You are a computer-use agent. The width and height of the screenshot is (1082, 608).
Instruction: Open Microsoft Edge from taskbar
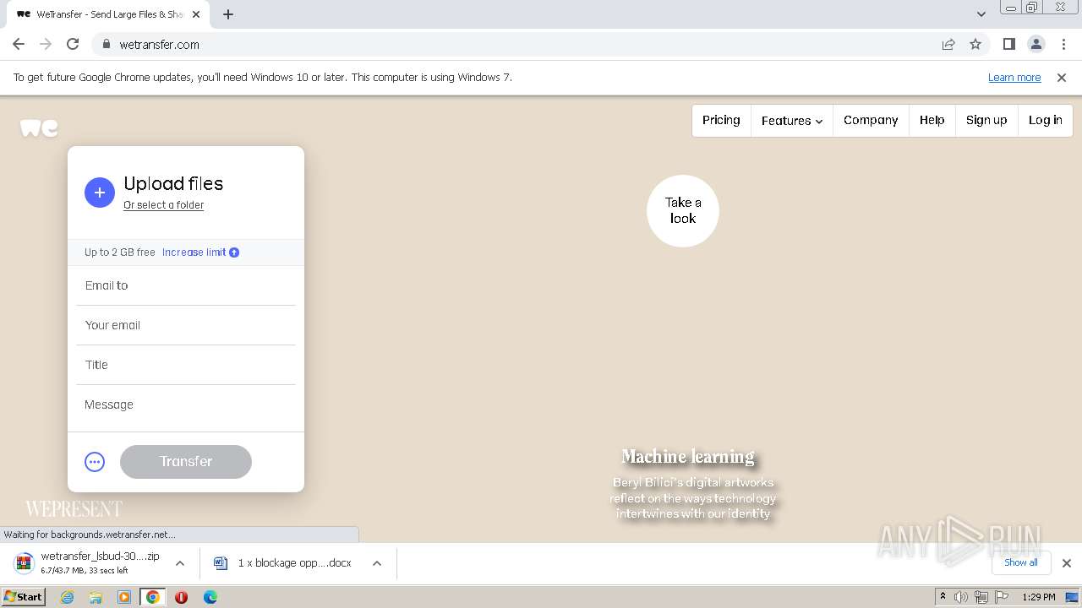(x=210, y=597)
